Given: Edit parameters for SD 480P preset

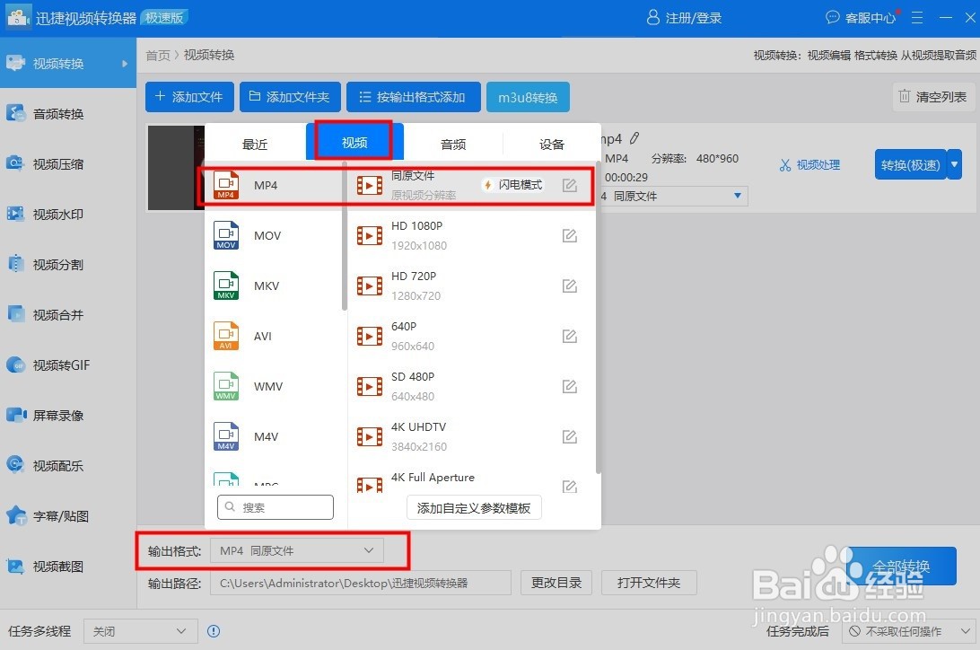Looking at the screenshot, I should click(x=569, y=386).
